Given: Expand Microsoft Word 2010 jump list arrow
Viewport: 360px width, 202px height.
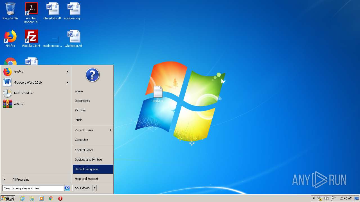Looking at the screenshot, I should pyautogui.click(x=67, y=82).
